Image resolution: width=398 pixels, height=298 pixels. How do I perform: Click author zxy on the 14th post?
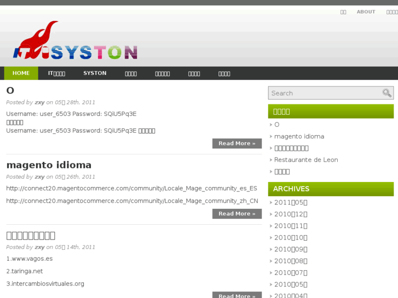pyautogui.click(x=39, y=247)
